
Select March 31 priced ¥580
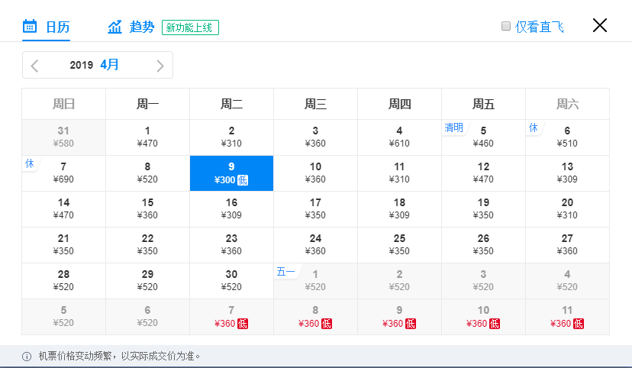63,137
